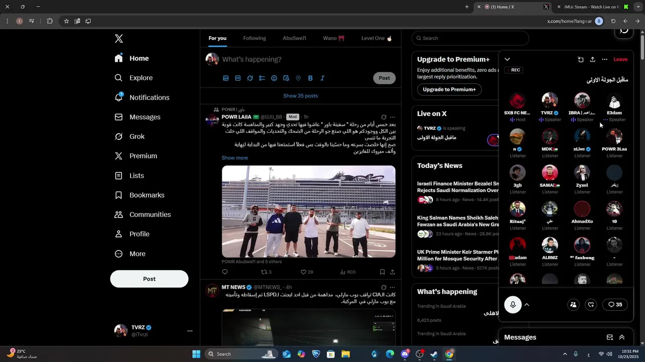This screenshot has height=362, width=645.
Task: Open Grok in the sidebar
Action: tap(130, 137)
